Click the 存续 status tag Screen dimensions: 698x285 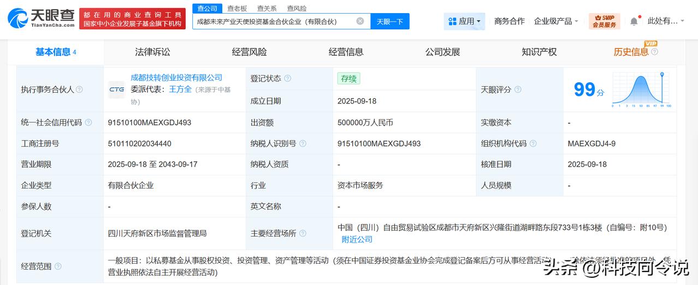tap(348, 78)
